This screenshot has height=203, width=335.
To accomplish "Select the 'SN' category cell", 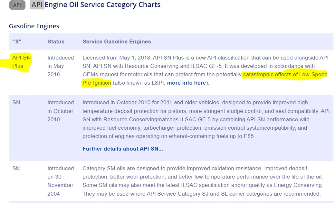I will coord(16,102).
